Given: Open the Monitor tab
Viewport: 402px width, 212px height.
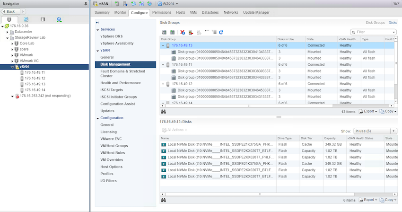Looking at the screenshot, I should 120,12.
